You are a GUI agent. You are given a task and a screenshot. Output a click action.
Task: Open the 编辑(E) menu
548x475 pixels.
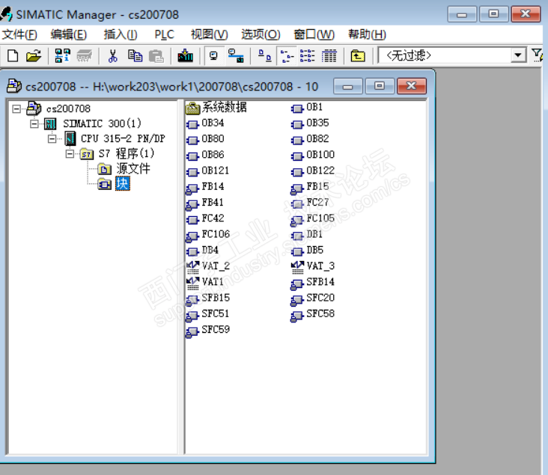click(69, 34)
